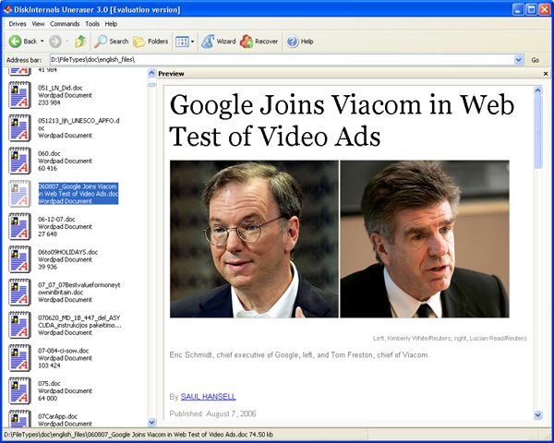Image resolution: width=554 pixels, height=443 pixels.
Task: Click the 07CarApp.doc file name
Action: pos(57,416)
